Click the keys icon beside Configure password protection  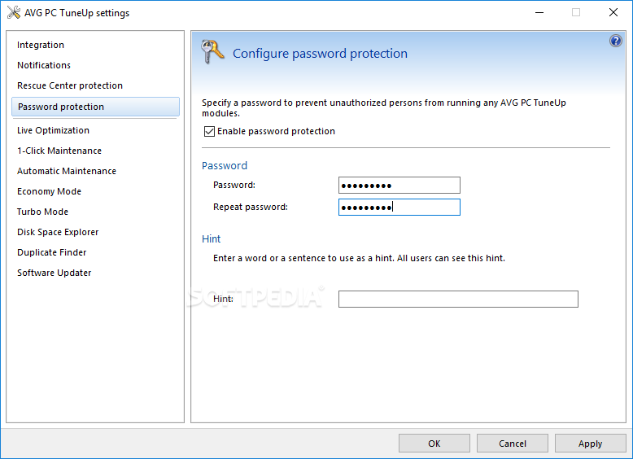212,51
